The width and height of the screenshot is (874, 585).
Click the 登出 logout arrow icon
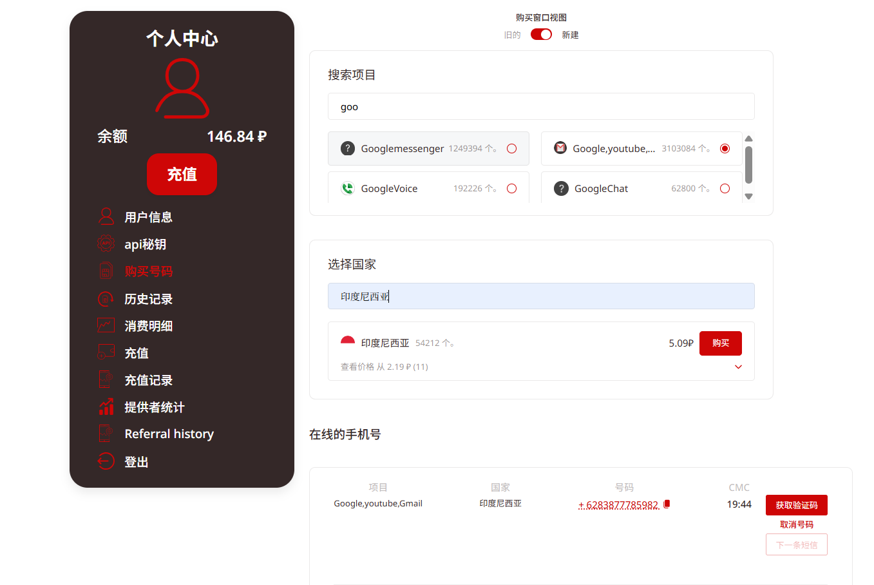pyautogui.click(x=106, y=461)
